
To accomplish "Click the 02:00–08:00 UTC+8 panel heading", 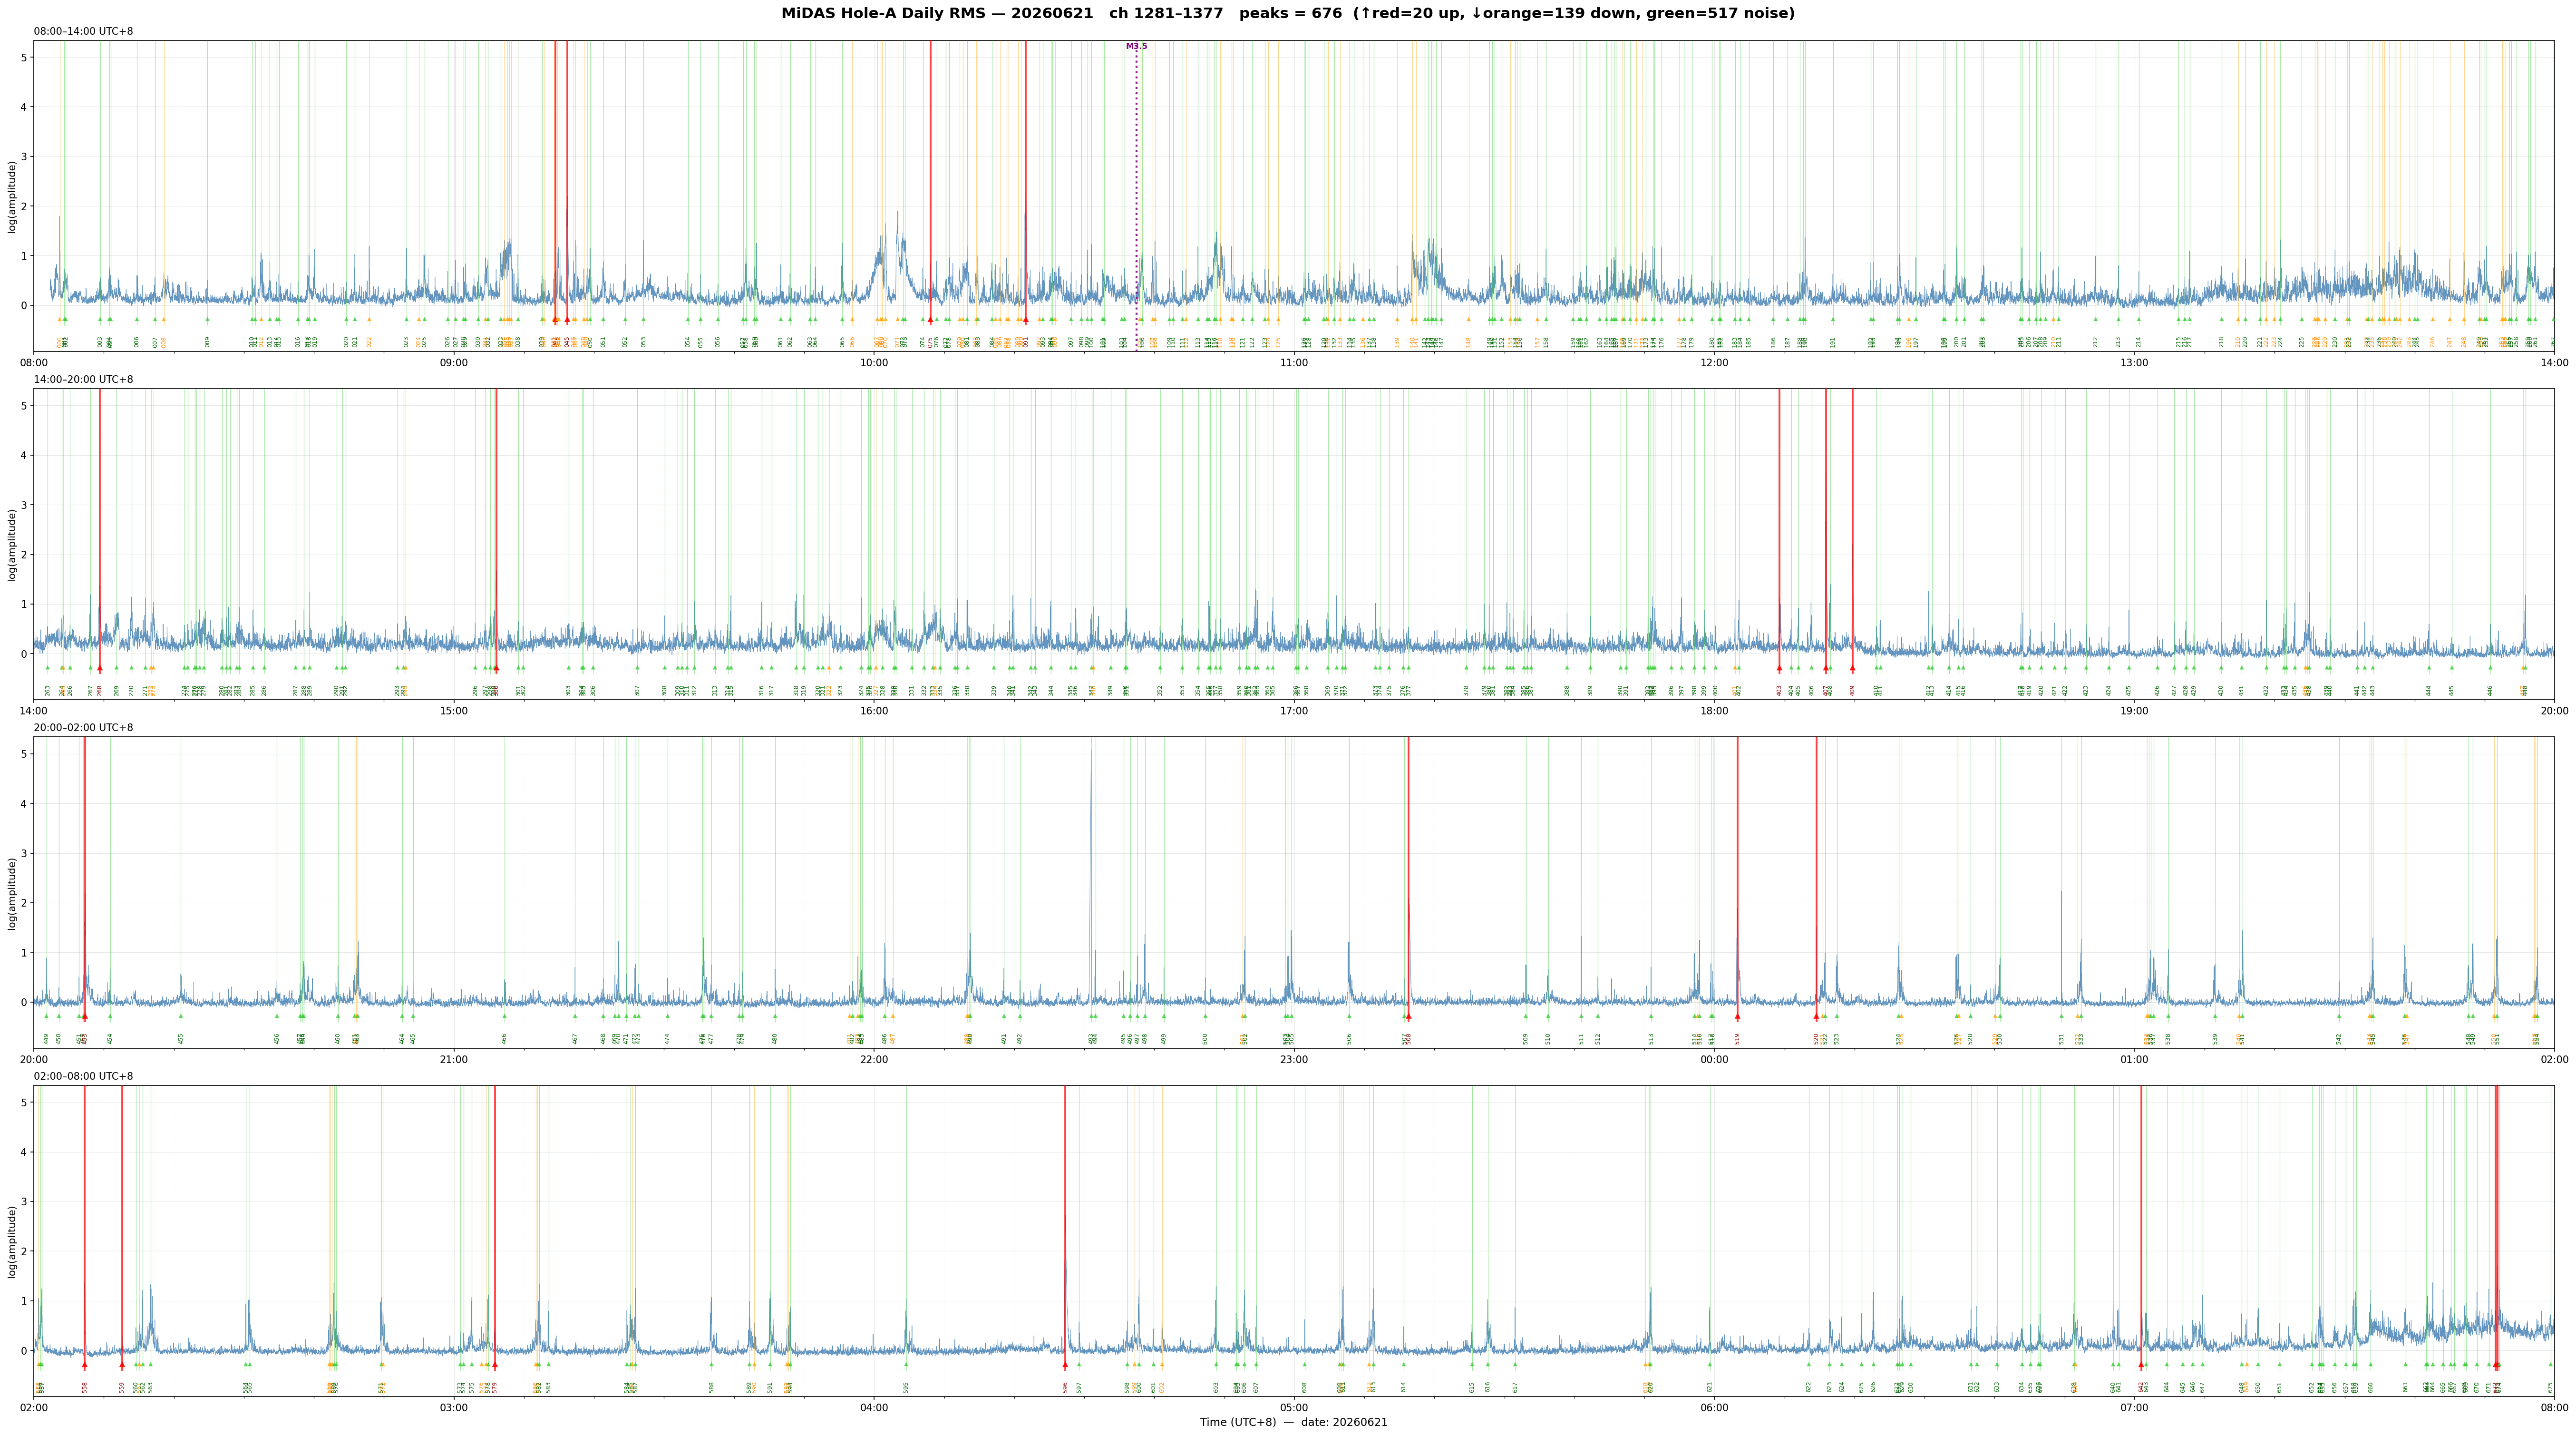I will click(83, 1076).
